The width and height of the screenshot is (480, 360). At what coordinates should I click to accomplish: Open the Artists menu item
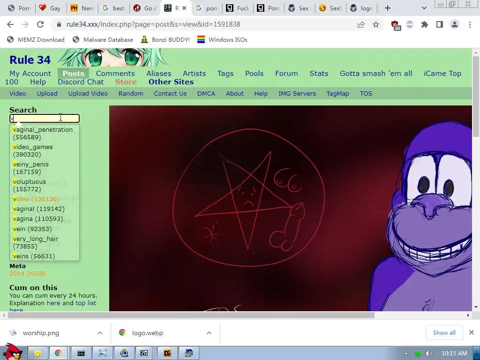(195, 74)
